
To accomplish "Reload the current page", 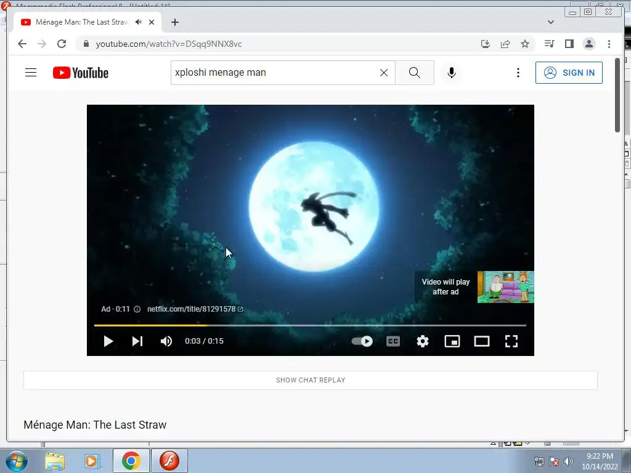I will point(62,44).
